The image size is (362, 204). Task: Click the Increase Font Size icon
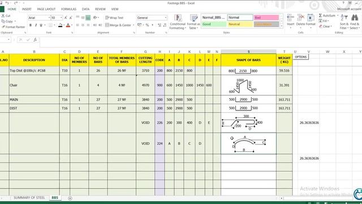(x=66, y=18)
